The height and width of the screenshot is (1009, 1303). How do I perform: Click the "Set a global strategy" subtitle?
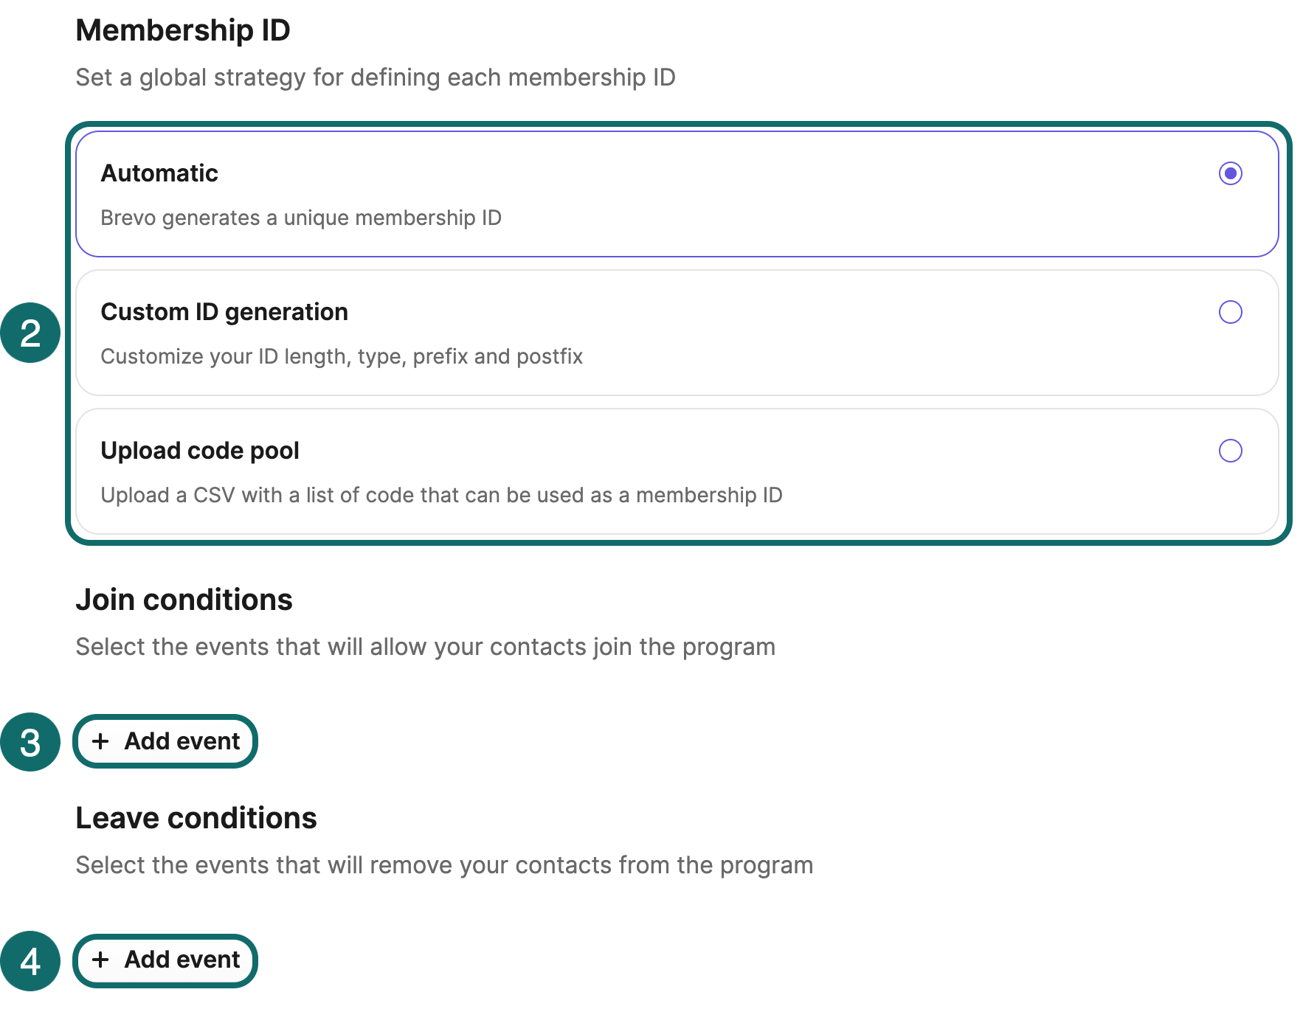[376, 77]
